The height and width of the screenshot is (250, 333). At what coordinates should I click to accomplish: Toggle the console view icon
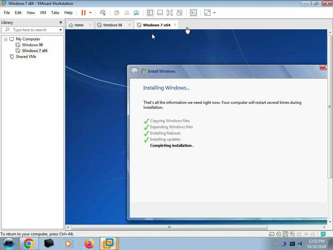(x=193, y=13)
